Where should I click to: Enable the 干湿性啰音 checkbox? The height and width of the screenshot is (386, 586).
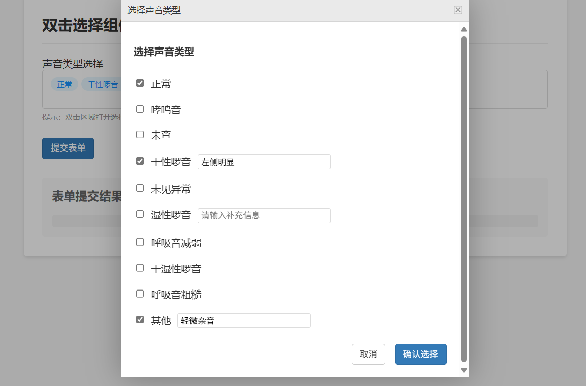pyautogui.click(x=140, y=268)
